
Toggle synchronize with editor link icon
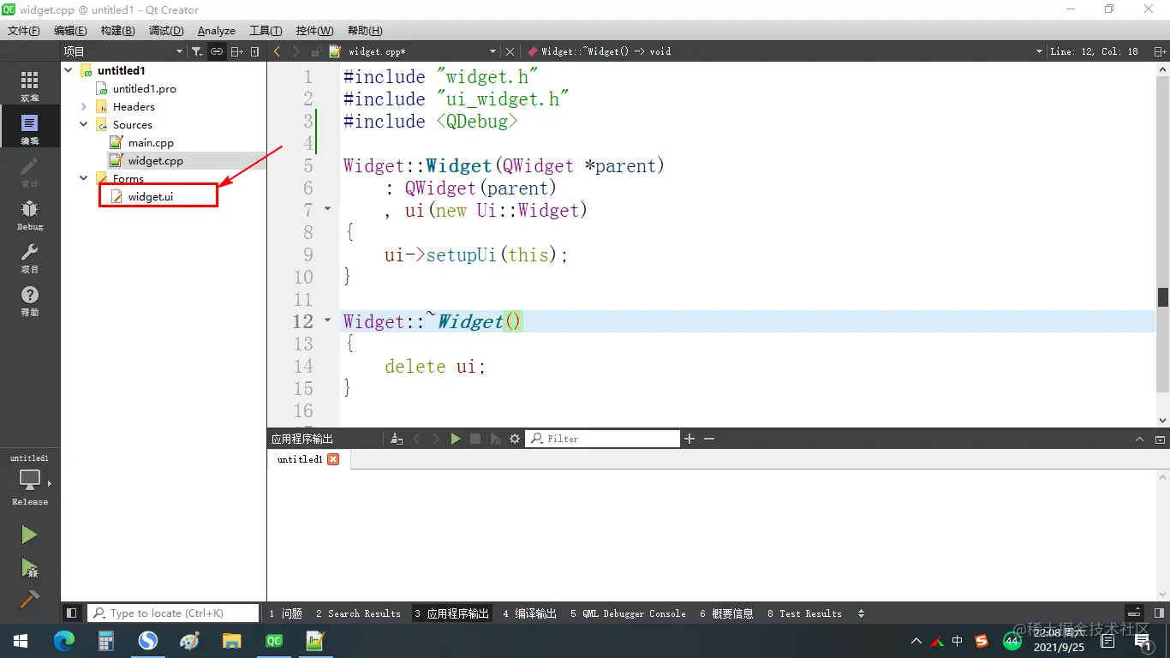[217, 51]
